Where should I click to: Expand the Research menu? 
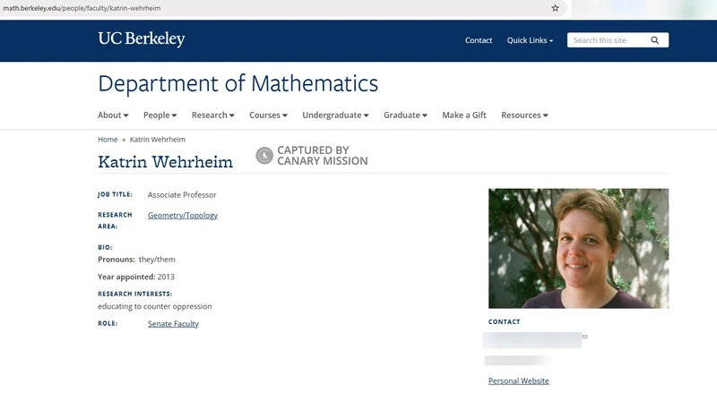[x=213, y=115]
